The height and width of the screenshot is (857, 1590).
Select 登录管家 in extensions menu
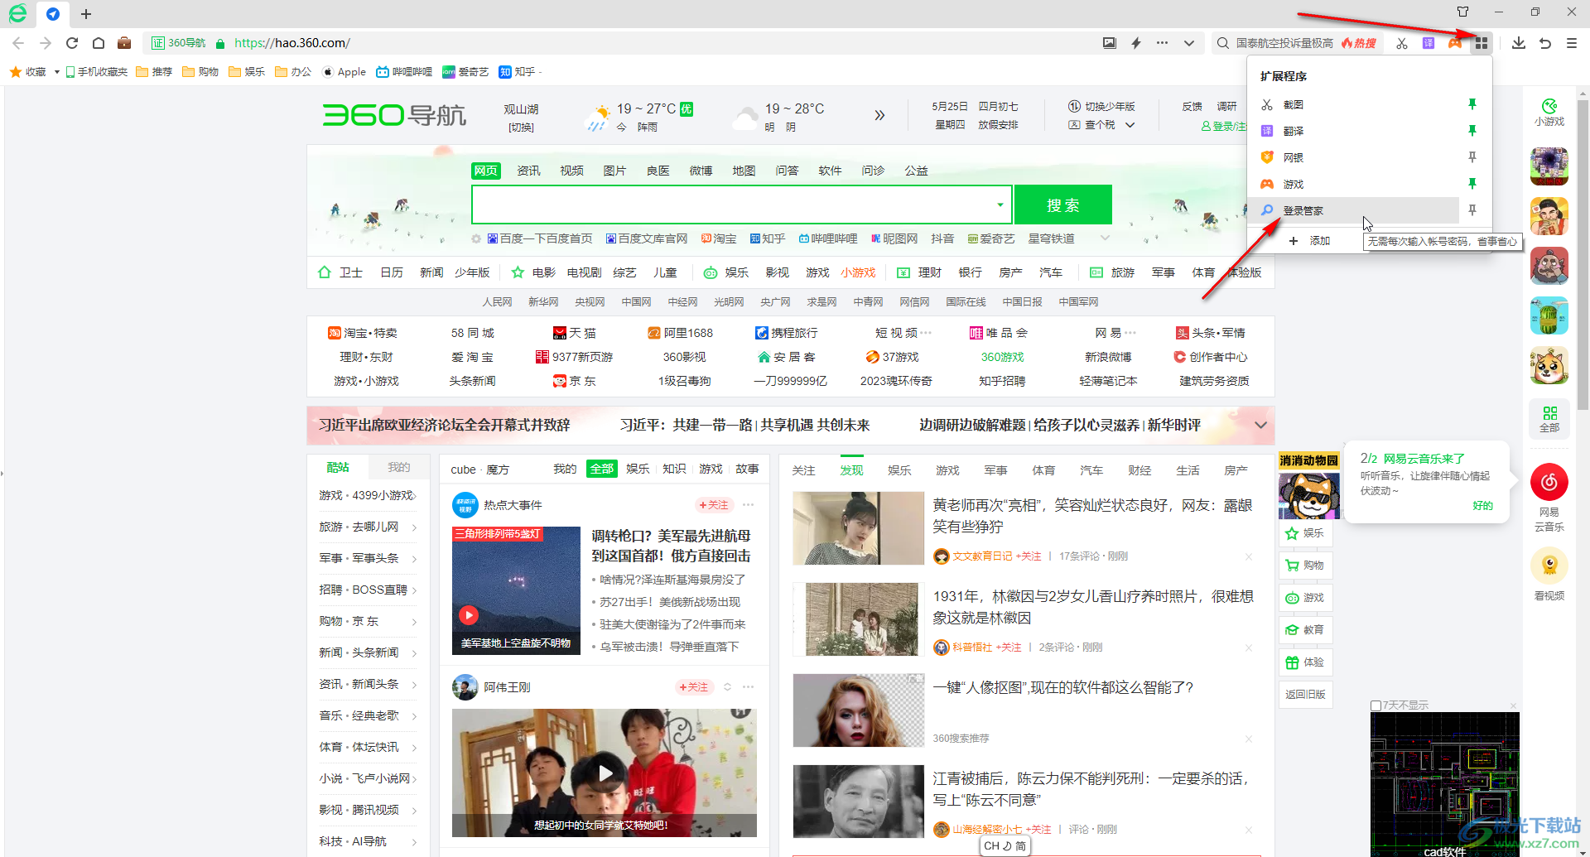[1353, 210]
